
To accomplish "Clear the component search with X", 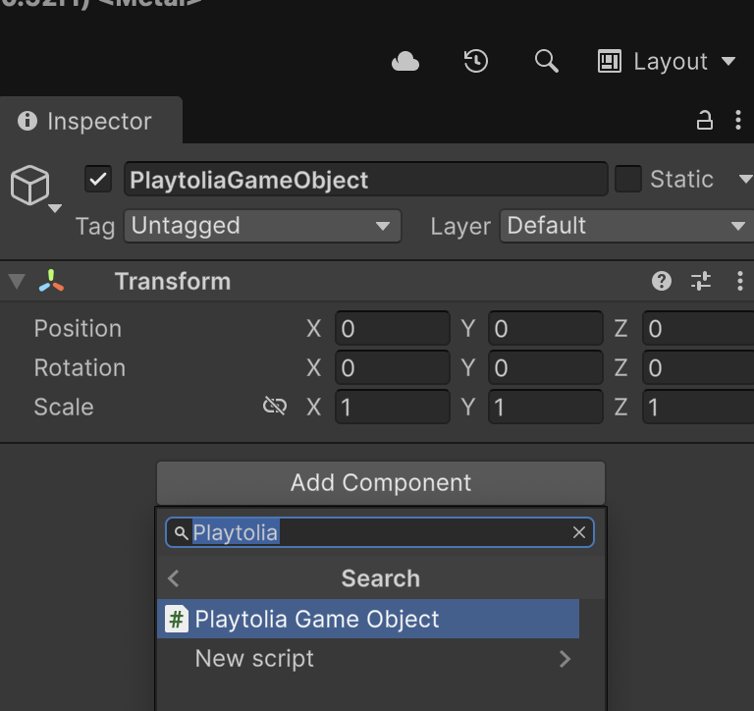I will (x=579, y=532).
